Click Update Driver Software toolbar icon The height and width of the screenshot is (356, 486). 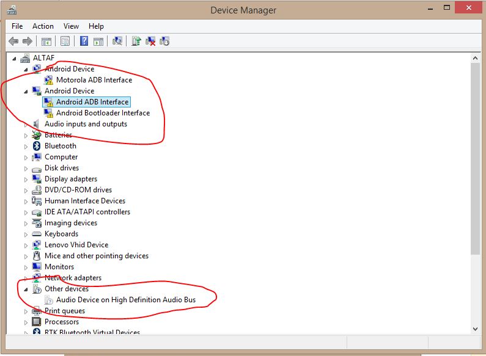[x=136, y=41]
